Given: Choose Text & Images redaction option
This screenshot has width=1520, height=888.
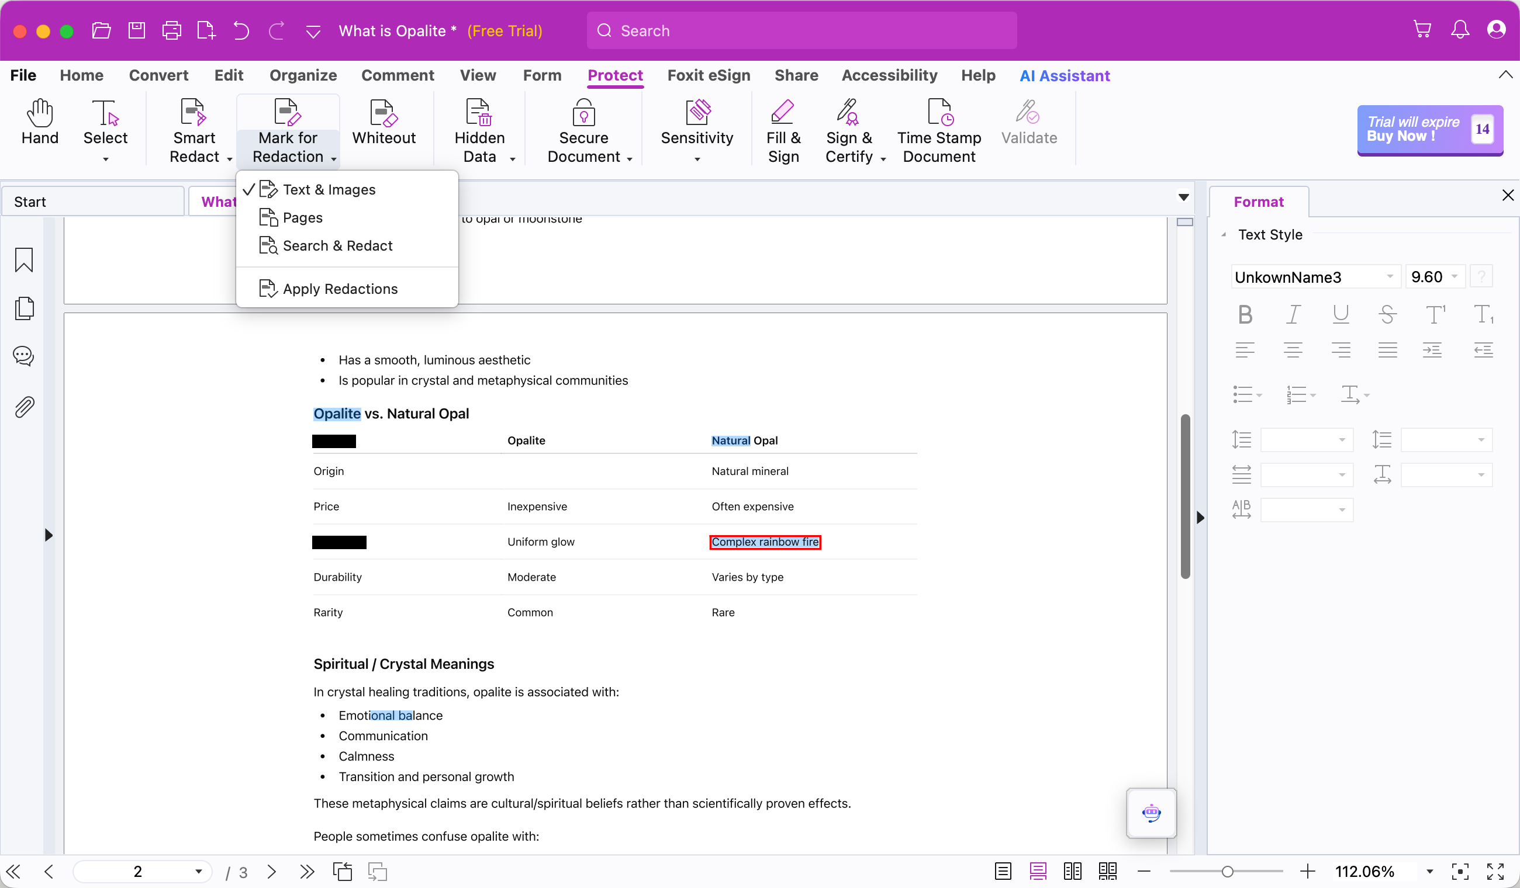Looking at the screenshot, I should [347, 189].
